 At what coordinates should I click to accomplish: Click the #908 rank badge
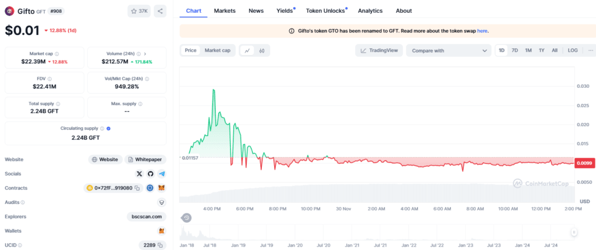point(56,11)
